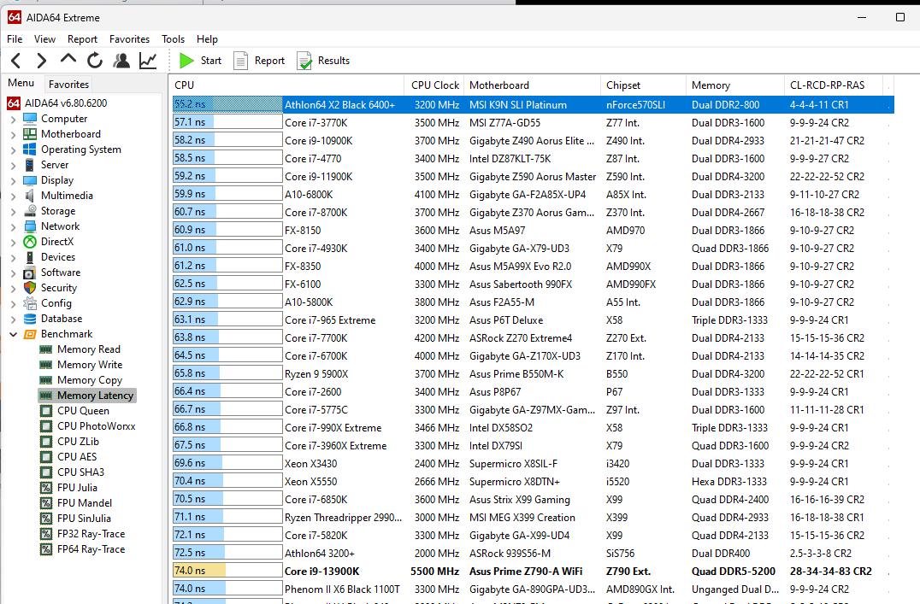Expand the Security tree node

tap(13, 287)
